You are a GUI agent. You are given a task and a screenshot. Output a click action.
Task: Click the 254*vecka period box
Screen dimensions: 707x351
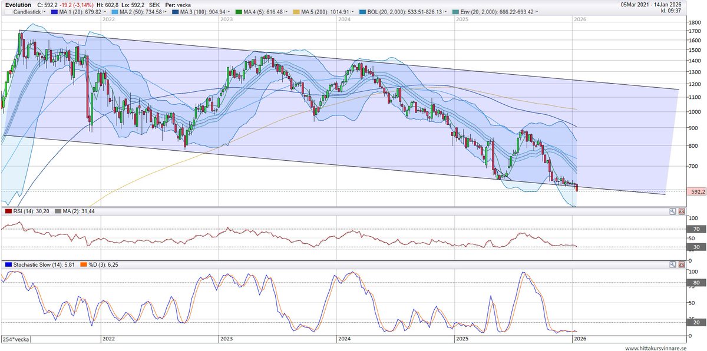point(15,339)
